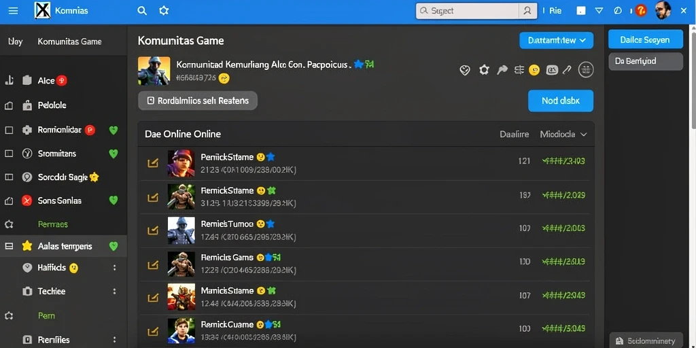
Task: Click the Sciclomnimety button at bottom right
Action: tap(646, 341)
